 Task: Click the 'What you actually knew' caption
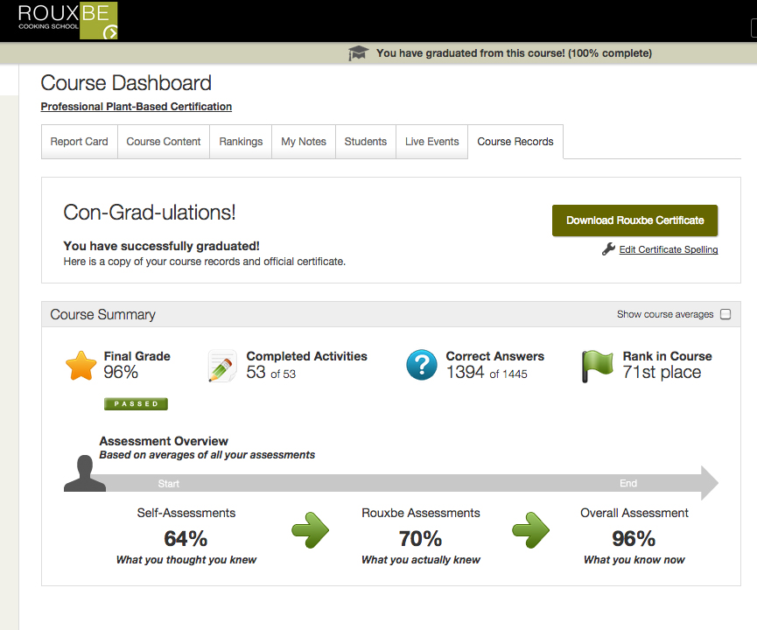(x=420, y=560)
